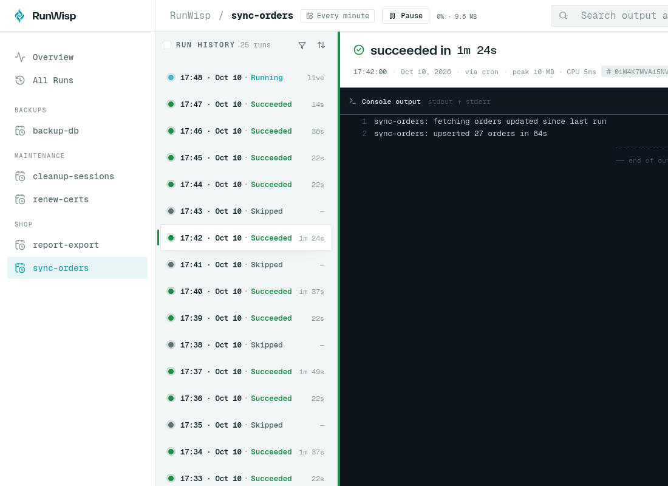Image resolution: width=668 pixels, height=486 pixels.
Task: Open the 17:34 run lasting 1m 37s
Action: pyautogui.click(x=246, y=451)
